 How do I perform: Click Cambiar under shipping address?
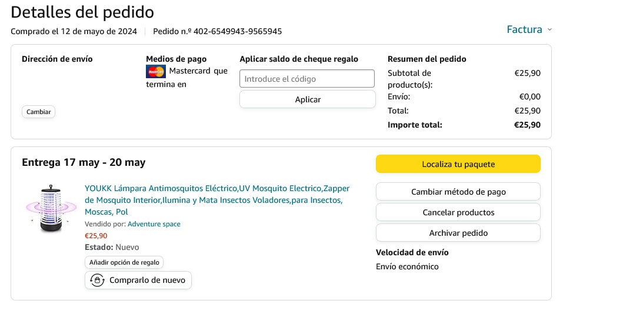[x=39, y=112]
